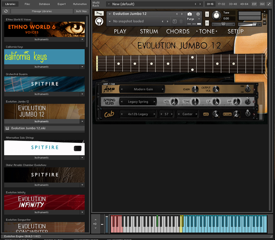This screenshot has height=240, width=275.
Task: Expand Orchestral Swarm Instruments dropdown arrow
Action: click(x=82, y=94)
